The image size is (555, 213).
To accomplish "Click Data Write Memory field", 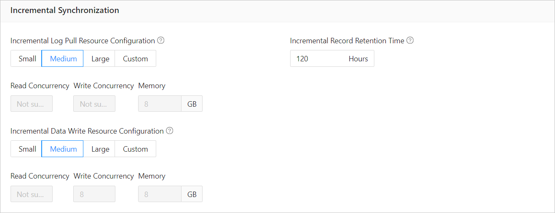I will point(160,194).
